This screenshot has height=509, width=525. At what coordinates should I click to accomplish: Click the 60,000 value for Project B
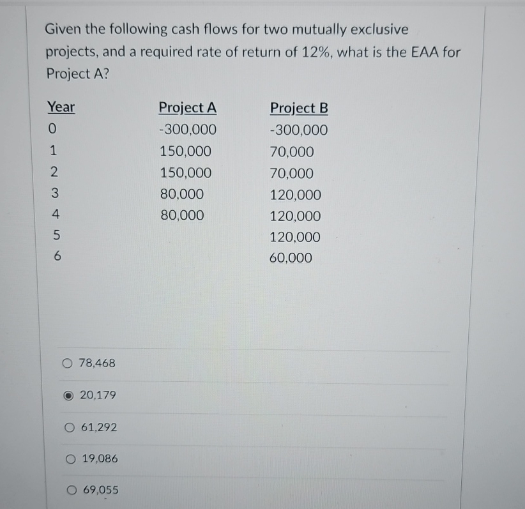[x=291, y=258]
